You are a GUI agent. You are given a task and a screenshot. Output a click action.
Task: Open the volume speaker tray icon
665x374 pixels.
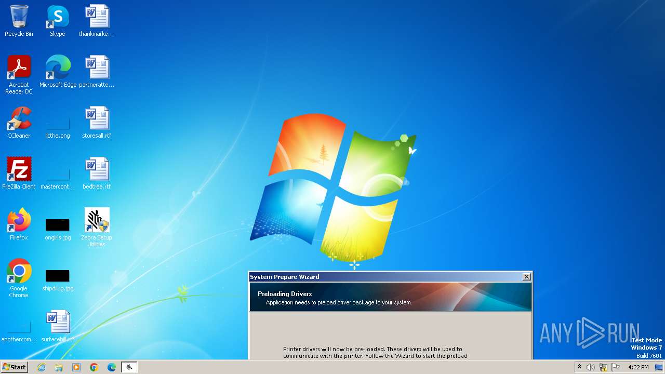[590, 367]
